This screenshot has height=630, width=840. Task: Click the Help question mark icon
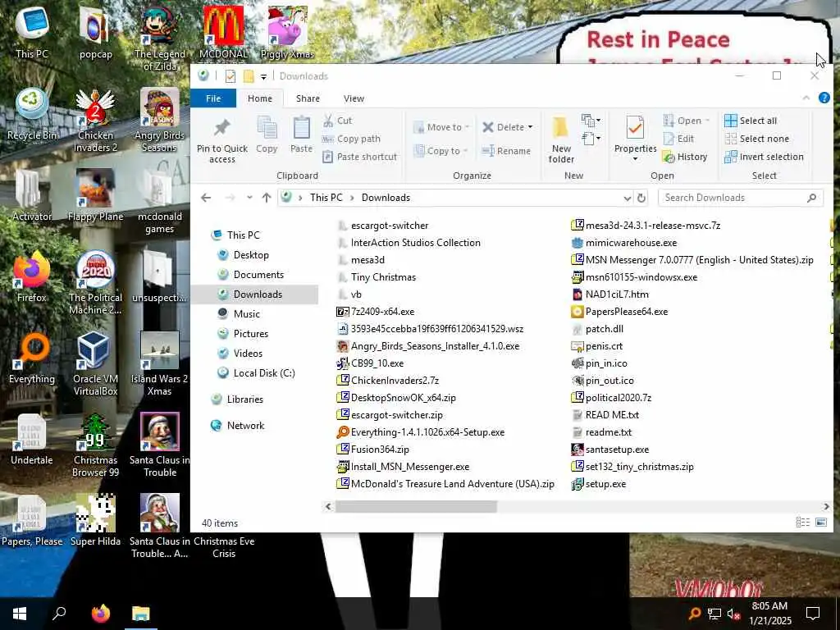[824, 98]
